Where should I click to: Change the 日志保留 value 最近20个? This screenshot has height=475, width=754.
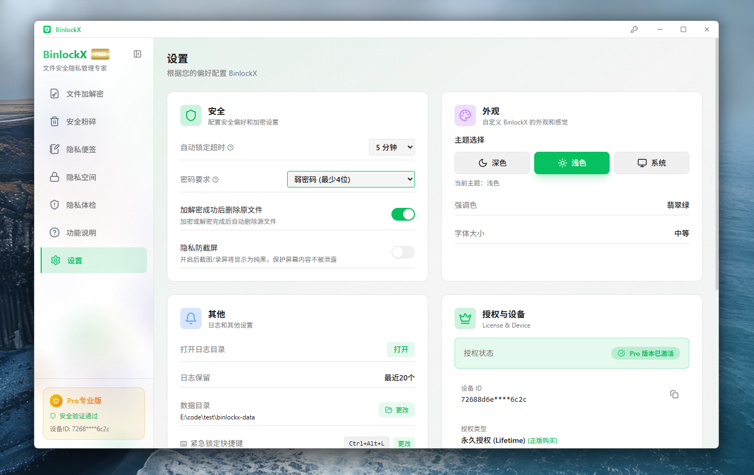pos(399,378)
